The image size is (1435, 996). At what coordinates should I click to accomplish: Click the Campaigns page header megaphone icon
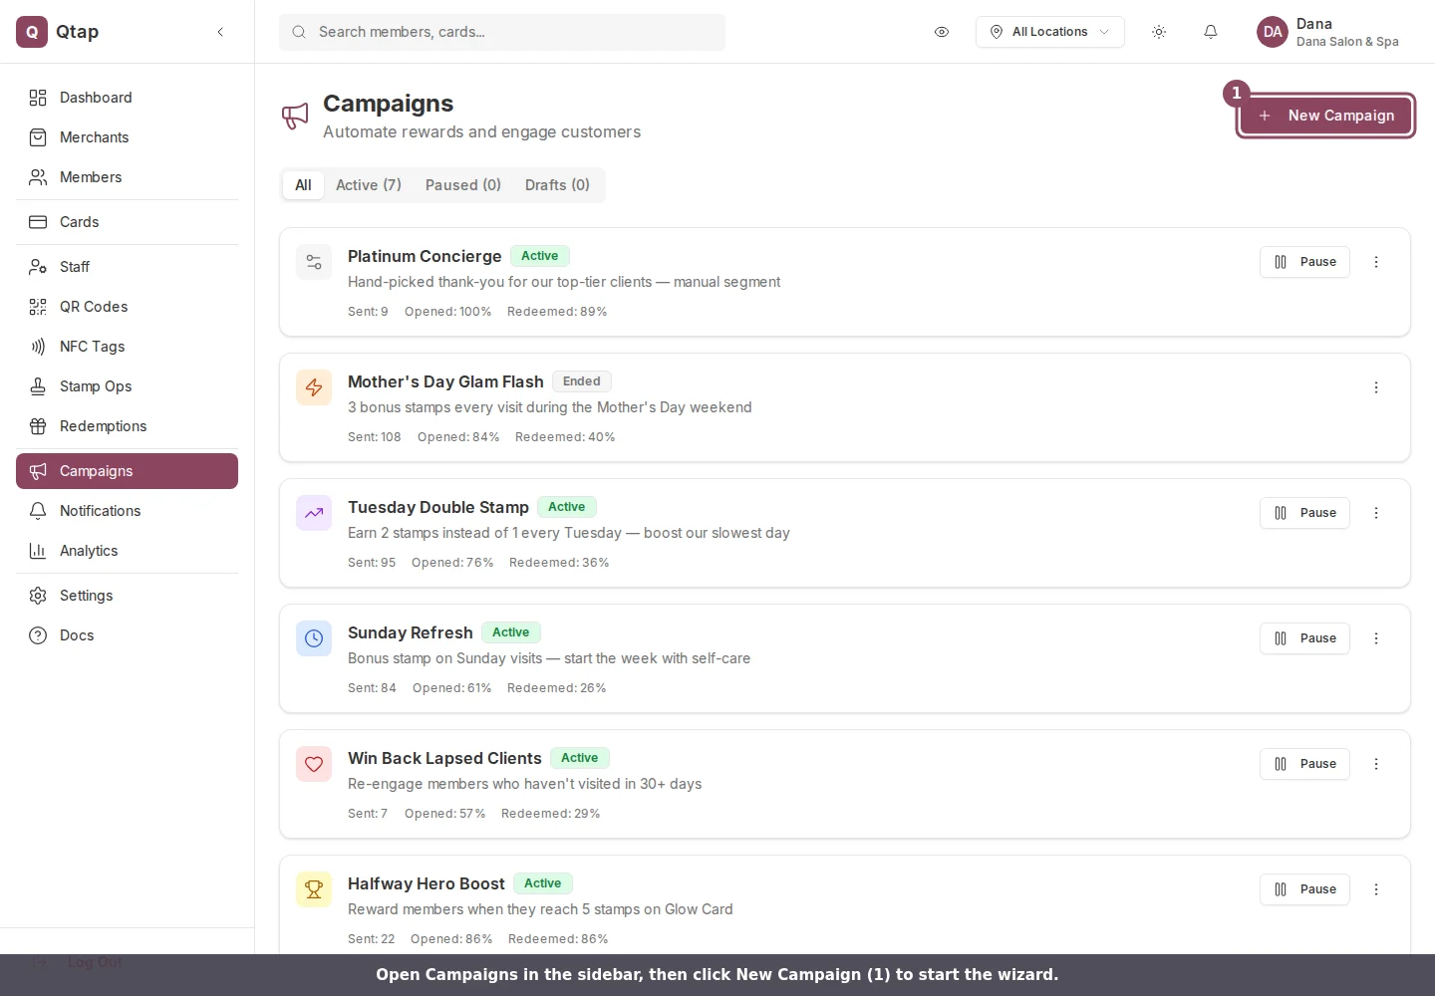(295, 117)
